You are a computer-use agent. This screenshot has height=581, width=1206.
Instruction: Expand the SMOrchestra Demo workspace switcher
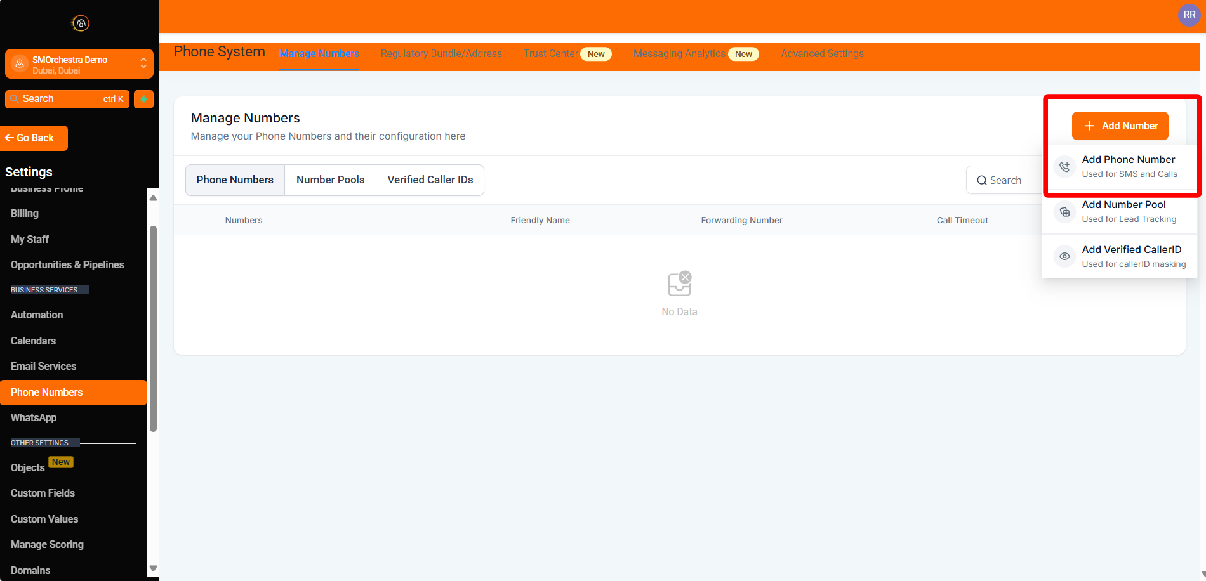pyautogui.click(x=143, y=63)
